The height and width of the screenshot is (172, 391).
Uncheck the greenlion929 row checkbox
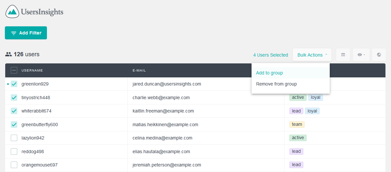pos(14,84)
